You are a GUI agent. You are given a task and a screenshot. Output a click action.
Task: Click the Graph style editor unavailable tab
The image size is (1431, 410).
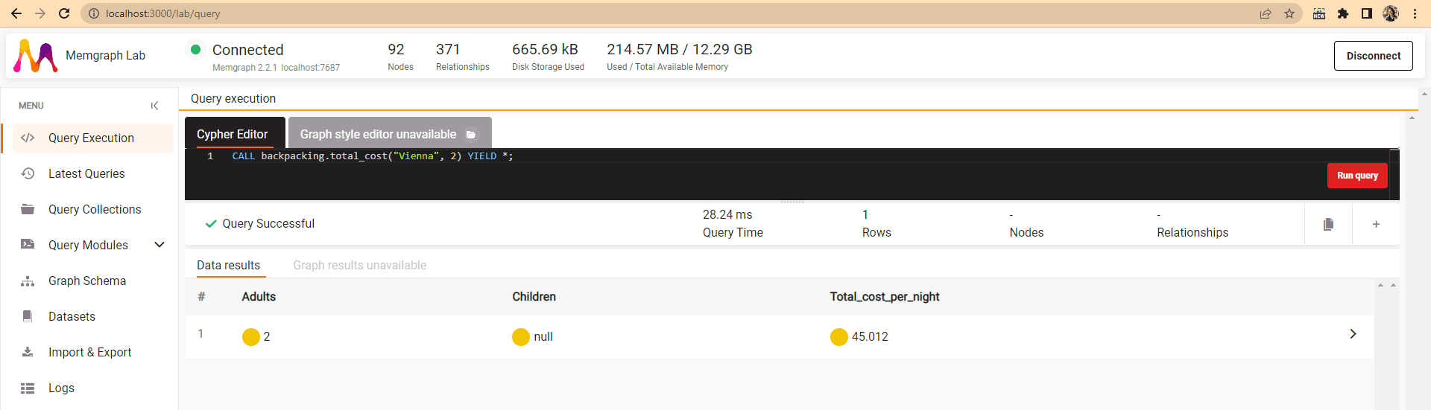(388, 134)
